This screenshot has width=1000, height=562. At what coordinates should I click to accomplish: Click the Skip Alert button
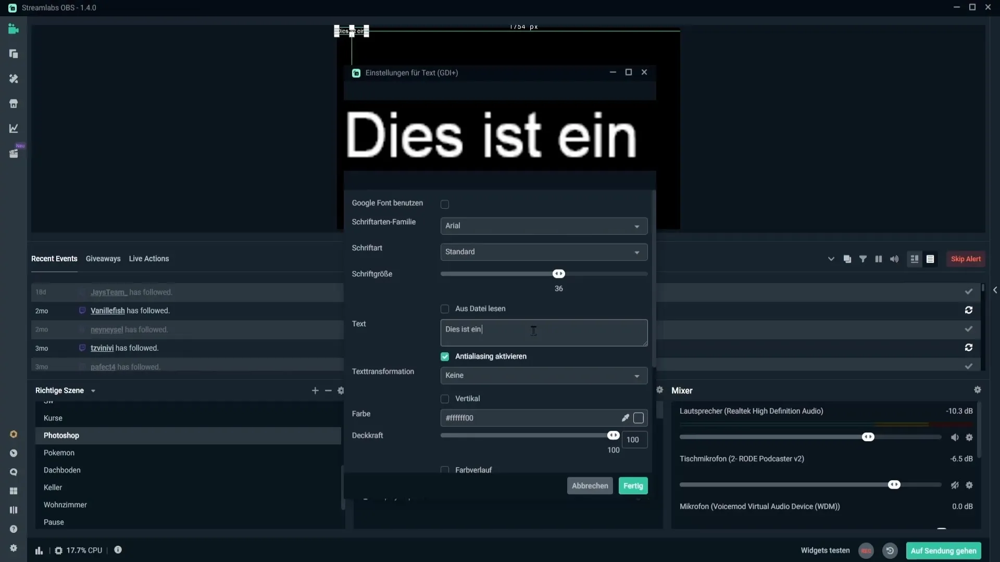[x=966, y=259]
